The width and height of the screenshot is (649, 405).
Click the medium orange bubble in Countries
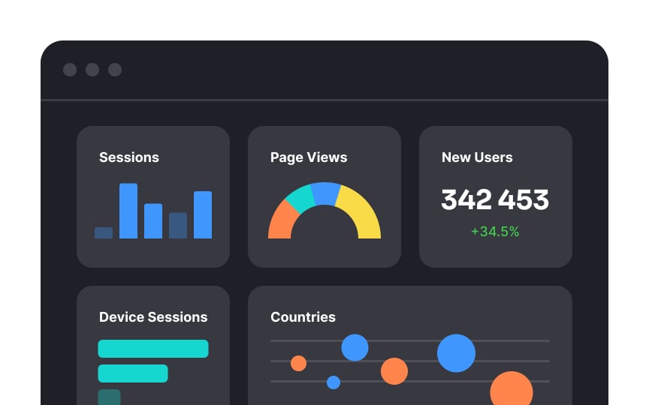click(394, 371)
